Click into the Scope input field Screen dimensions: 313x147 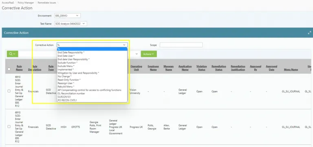tap(181, 45)
